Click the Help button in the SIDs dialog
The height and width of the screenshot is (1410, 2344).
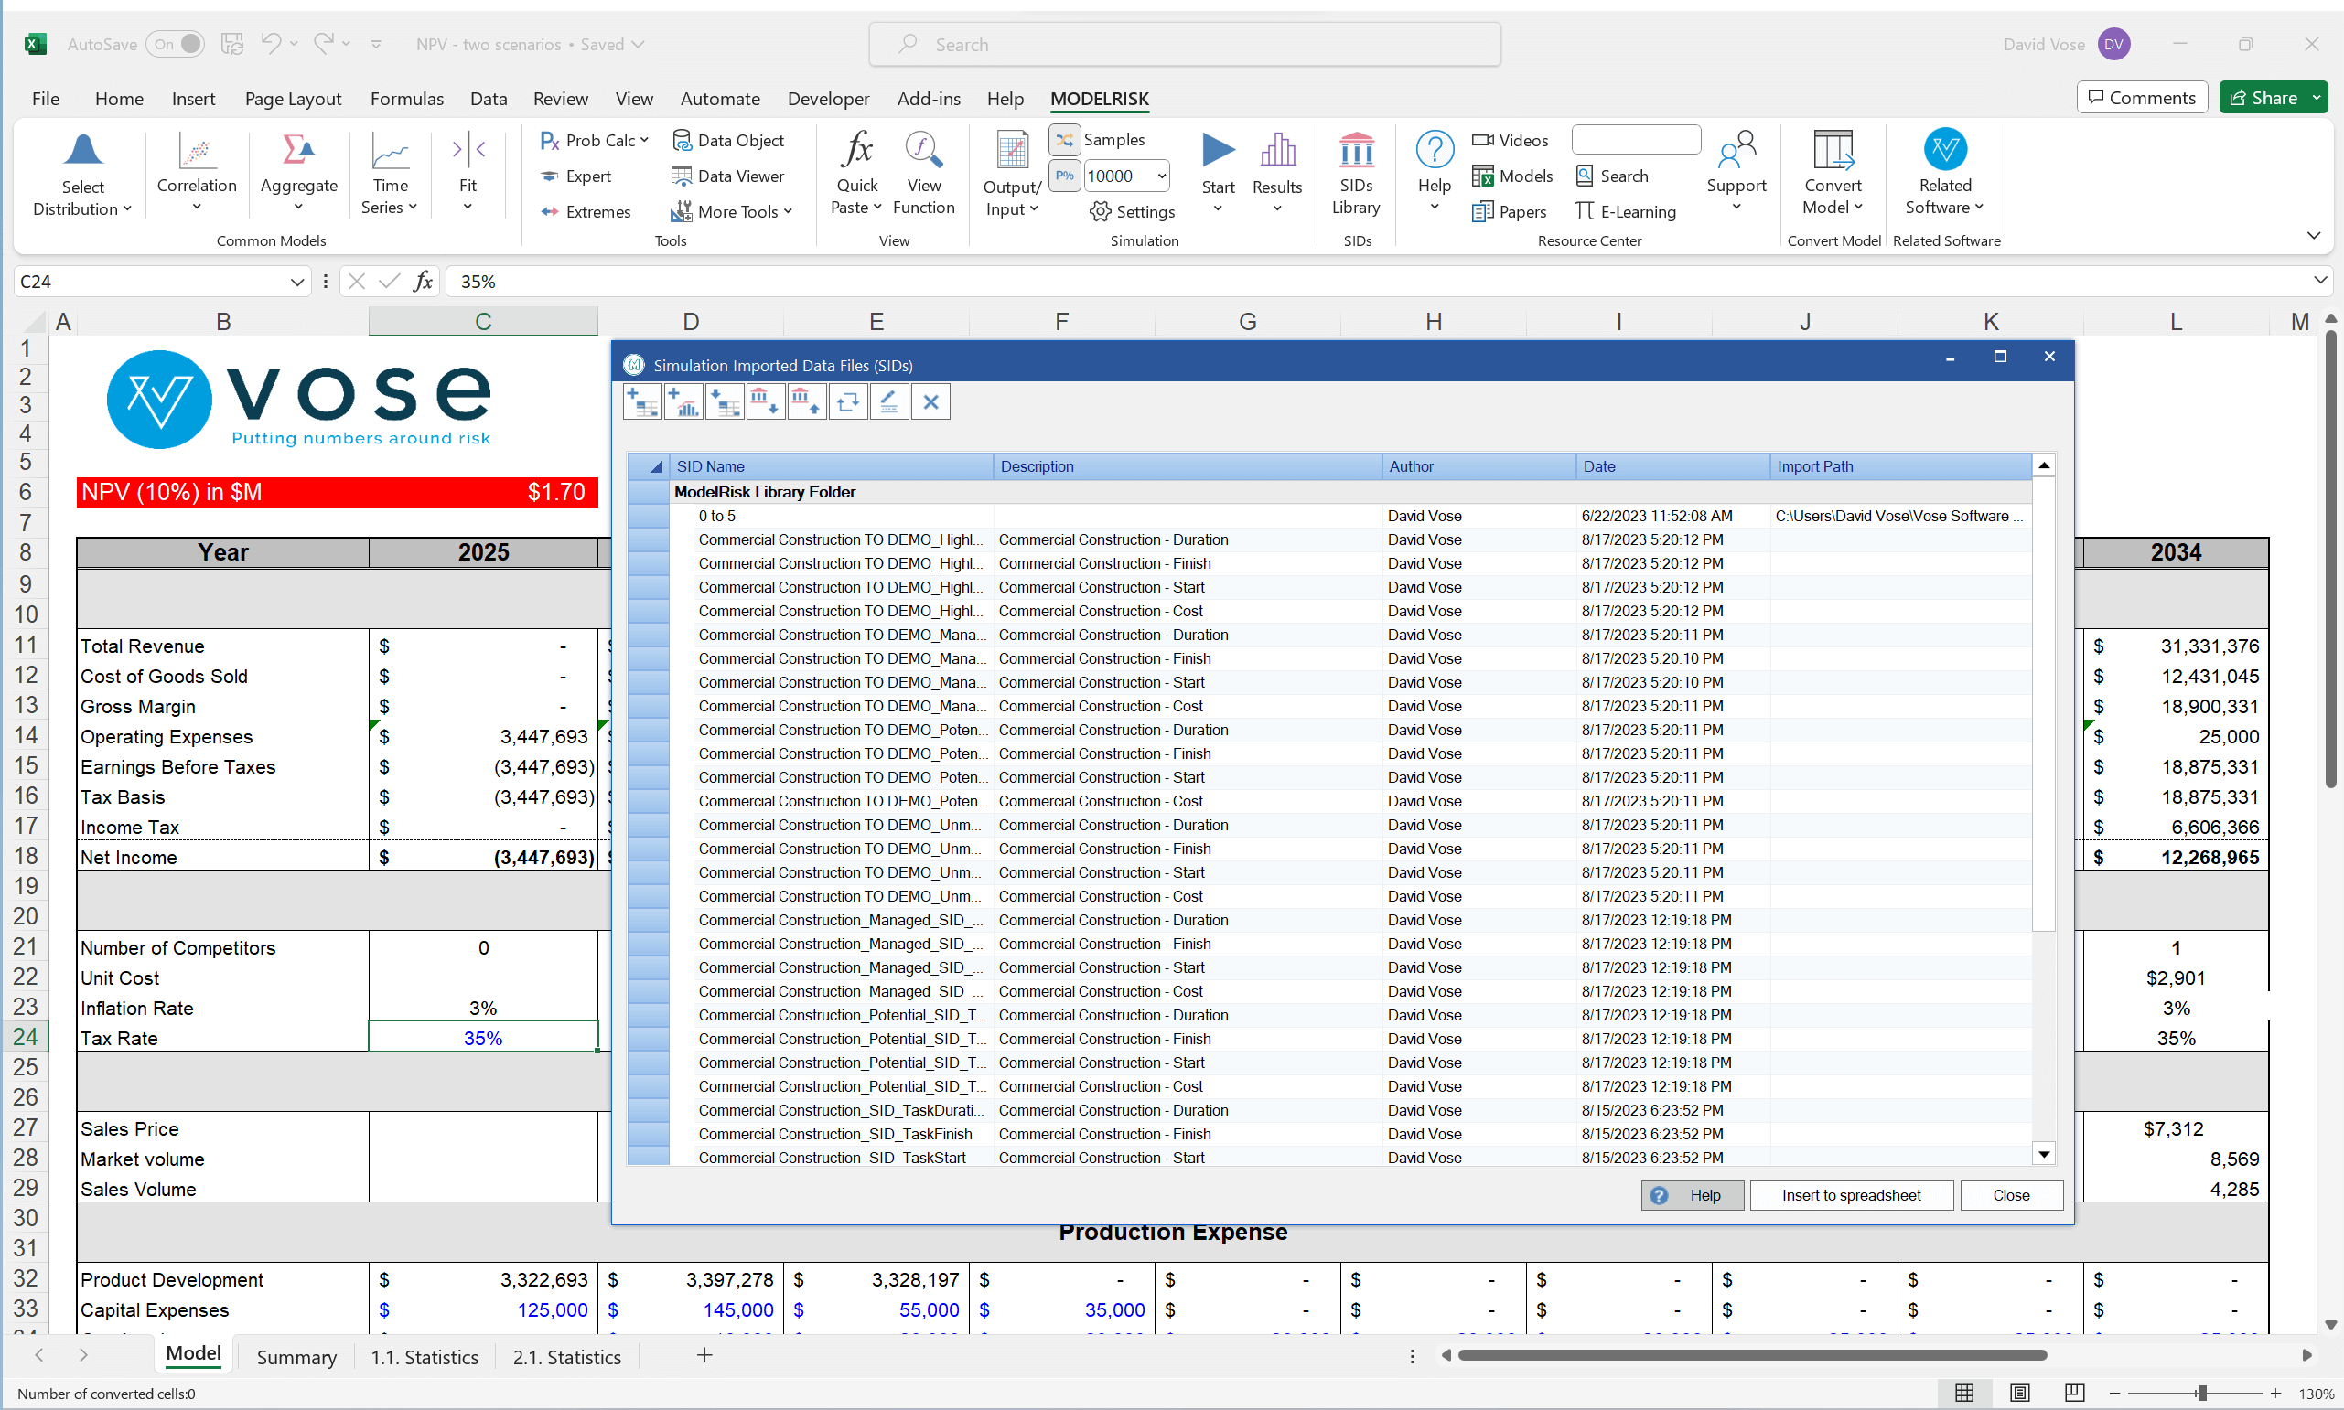tap(1692, 1194)
